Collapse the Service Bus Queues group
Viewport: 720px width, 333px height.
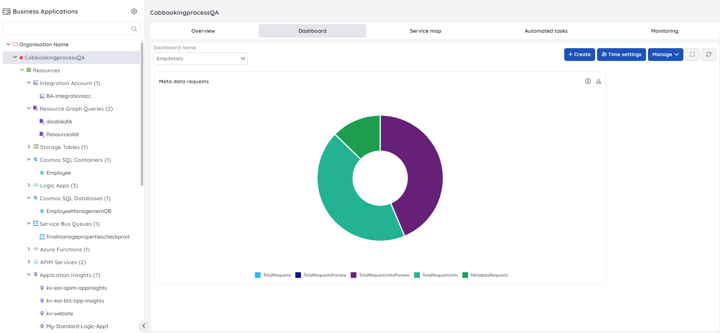(29, 224)
